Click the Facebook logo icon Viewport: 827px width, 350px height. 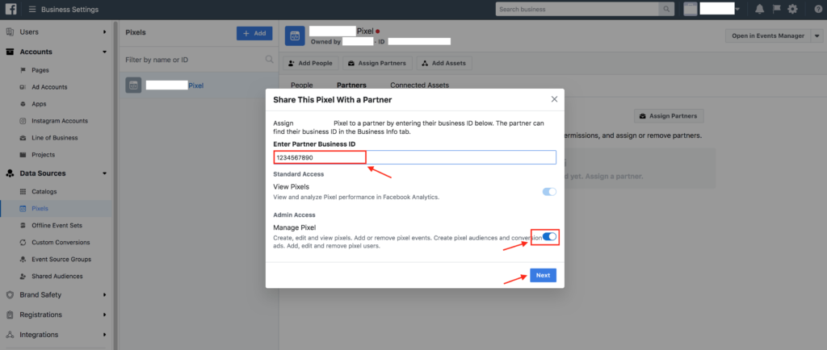(x=11, y=9)
